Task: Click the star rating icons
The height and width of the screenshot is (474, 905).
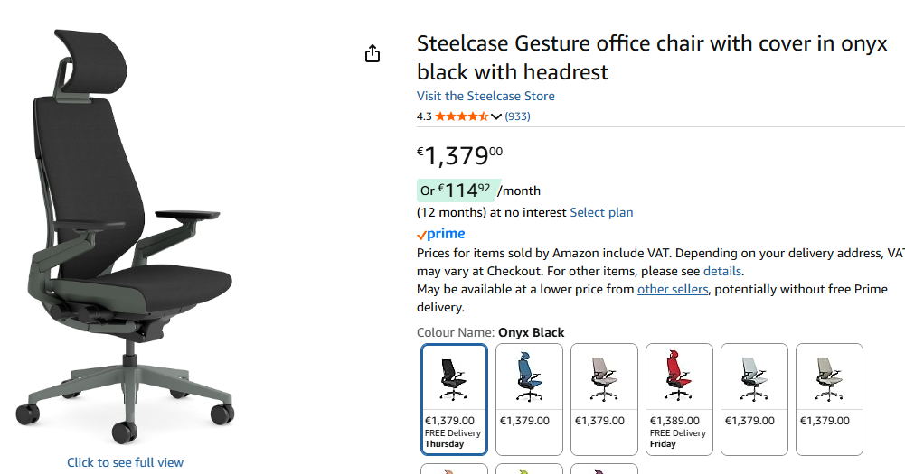Action: pos(461,116)
